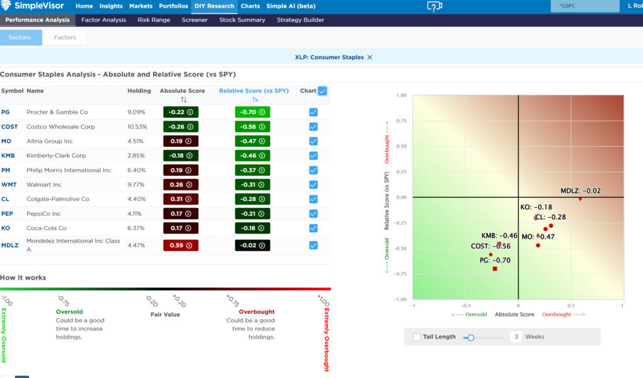643x378 pixels.
Task: Uncheck the chart checkbox for KO
Action: [313, 228]
